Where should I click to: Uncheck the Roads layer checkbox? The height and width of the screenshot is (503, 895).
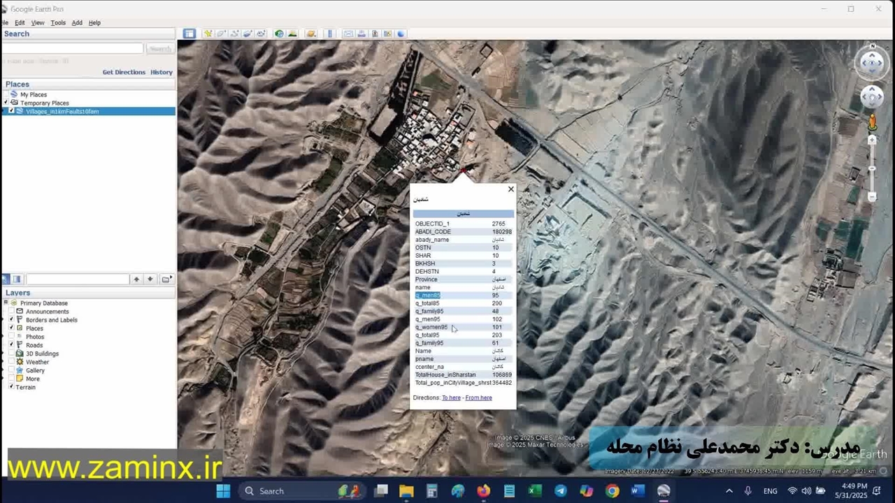11,345
